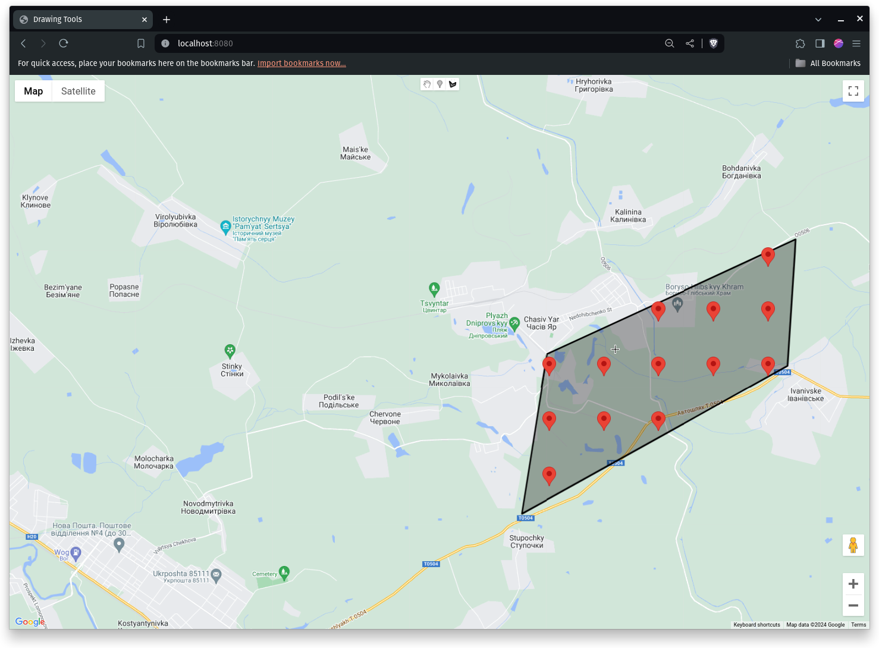Zoom in the map with plus button
This screenshot has height=648, width=879.
(x=853, y=584)
